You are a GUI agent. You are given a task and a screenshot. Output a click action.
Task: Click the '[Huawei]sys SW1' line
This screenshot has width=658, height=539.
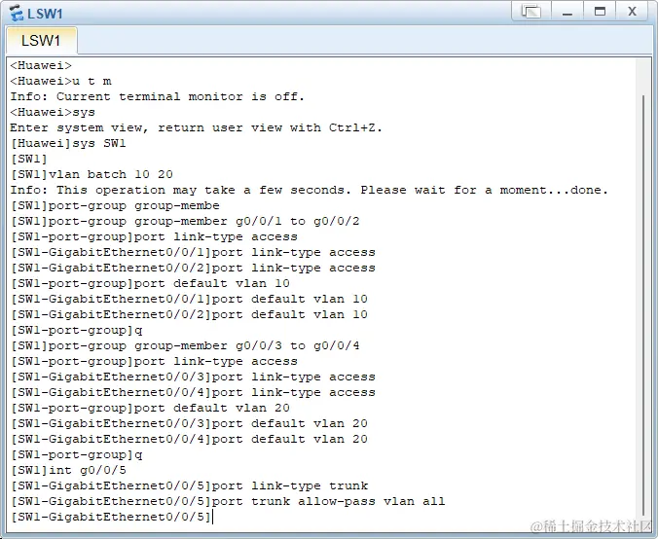pyautogui.click(x=68, y=143)
